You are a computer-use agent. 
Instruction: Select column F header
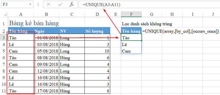(x=131, y=14)
